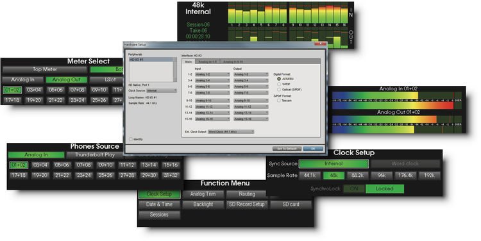Open Input 9-10 dropdown showing Analog 9-10
The image size is (481, 241).
tap(212, 101)
